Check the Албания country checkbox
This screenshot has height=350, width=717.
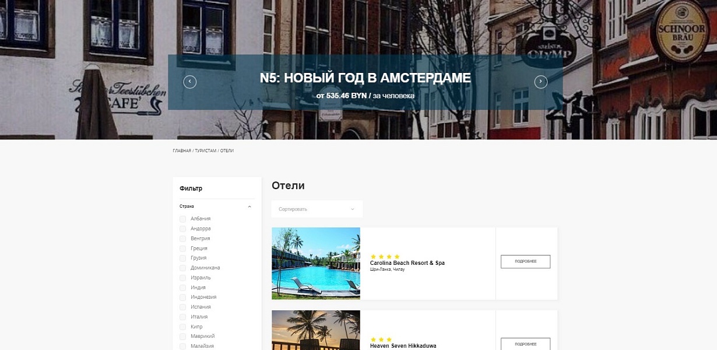click(183, 219)
